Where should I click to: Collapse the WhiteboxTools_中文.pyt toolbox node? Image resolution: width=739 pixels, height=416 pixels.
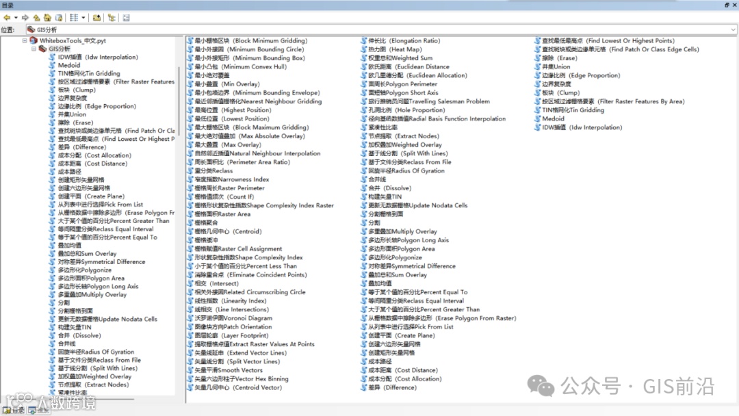pos(25,40)
